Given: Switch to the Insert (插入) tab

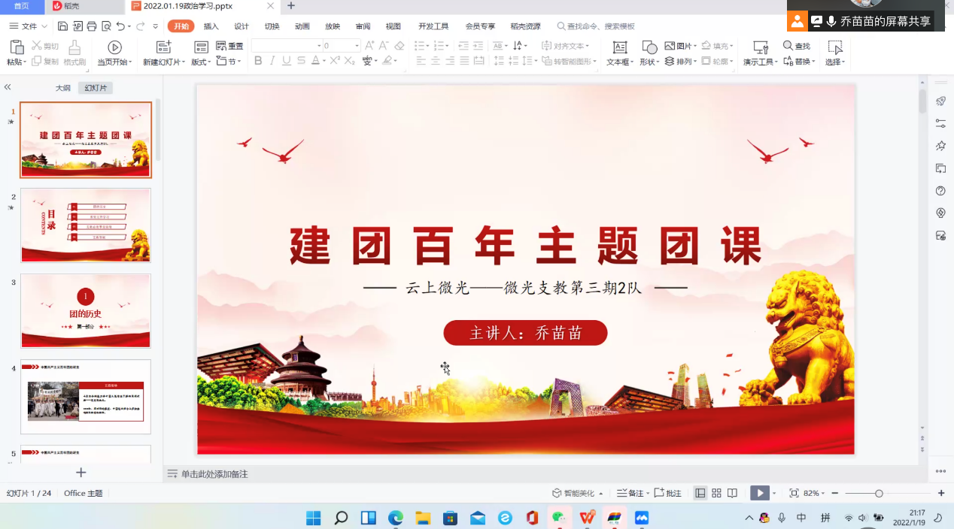Looking at the screenshot, I should [x=211, y=26].
